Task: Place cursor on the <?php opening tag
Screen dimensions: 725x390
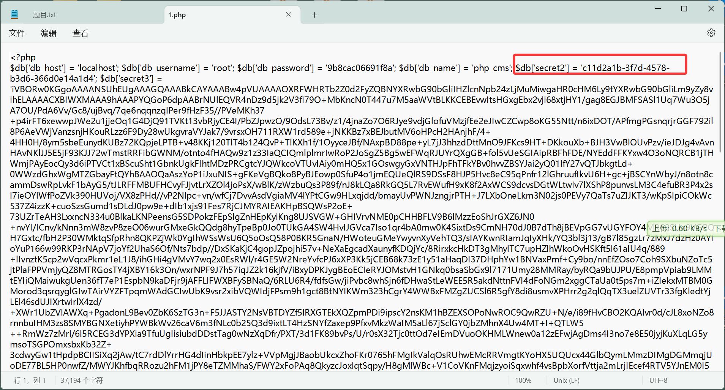Action: coord(23,57)
